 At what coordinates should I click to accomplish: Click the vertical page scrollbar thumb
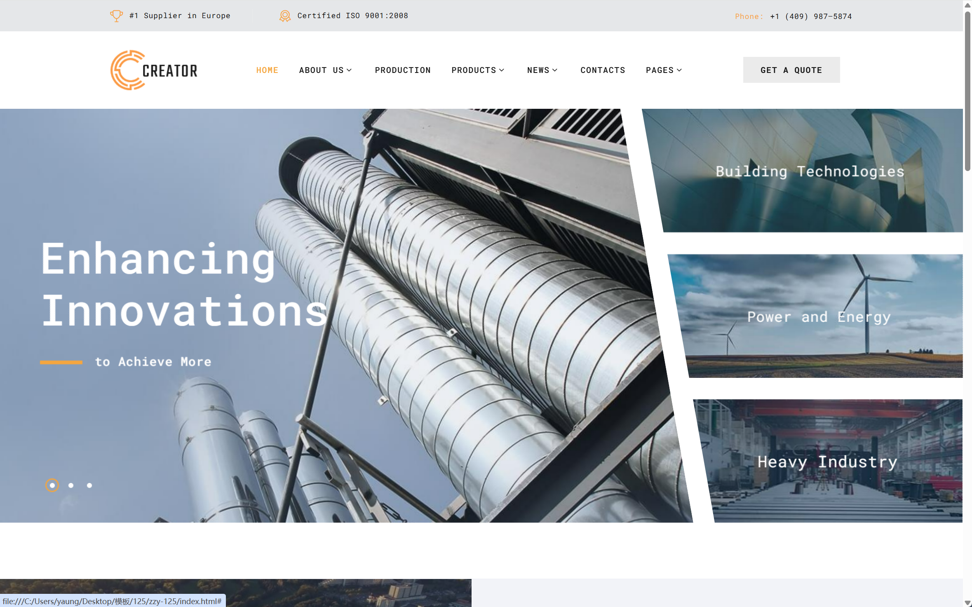(967, 91)
